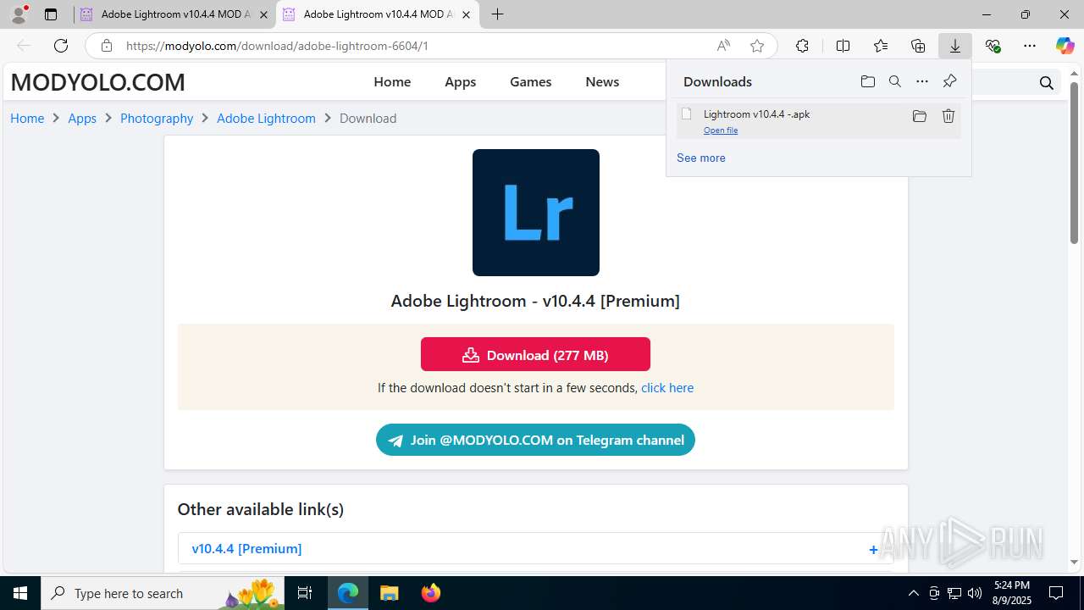Show hidden system tray icons

click(913, 593)
